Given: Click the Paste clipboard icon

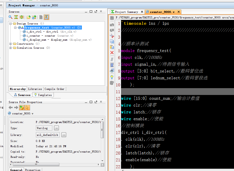Looking at the screenshot, I should click(x=112, y=47).
